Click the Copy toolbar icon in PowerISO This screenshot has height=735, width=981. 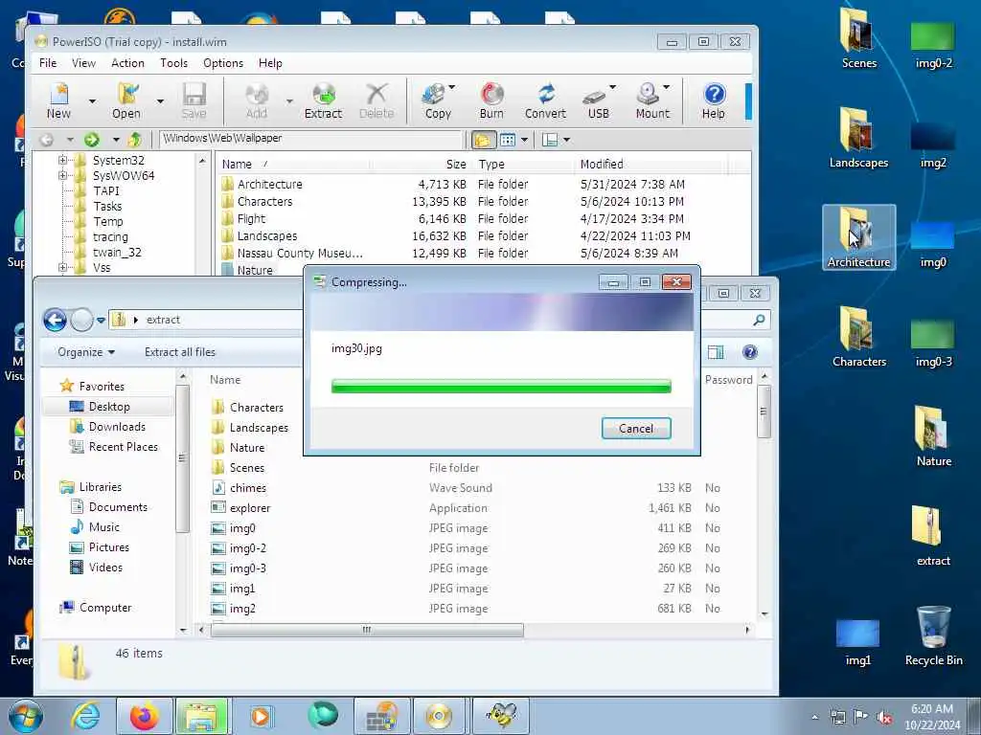(x=437, y=100)
